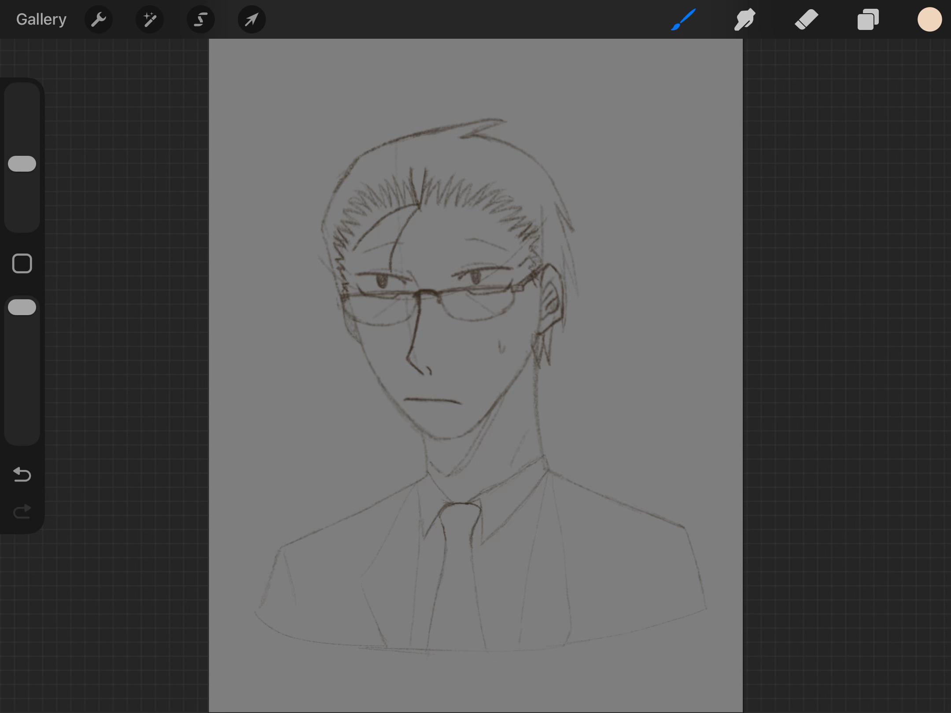Viewport: 951px width, 713px height.
Task: Click the brush opacity slider handle
Action: pyautogui.click(x=22, y=307)
